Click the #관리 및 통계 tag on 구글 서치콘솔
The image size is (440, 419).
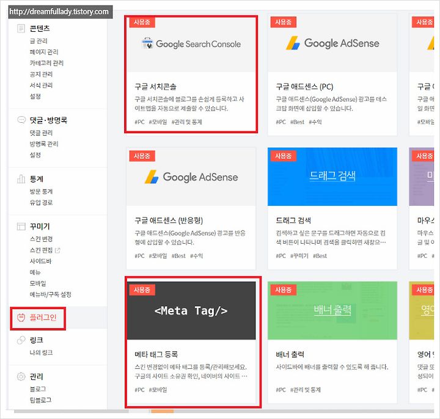[x=187, y=122]
